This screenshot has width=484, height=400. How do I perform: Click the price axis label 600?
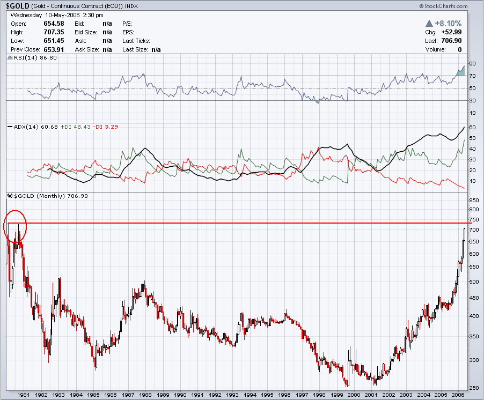[x=474, y=254]
